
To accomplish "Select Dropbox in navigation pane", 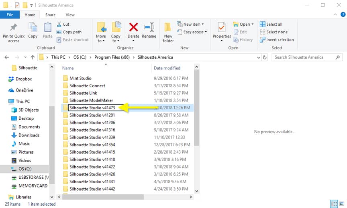I will point(24,79).
